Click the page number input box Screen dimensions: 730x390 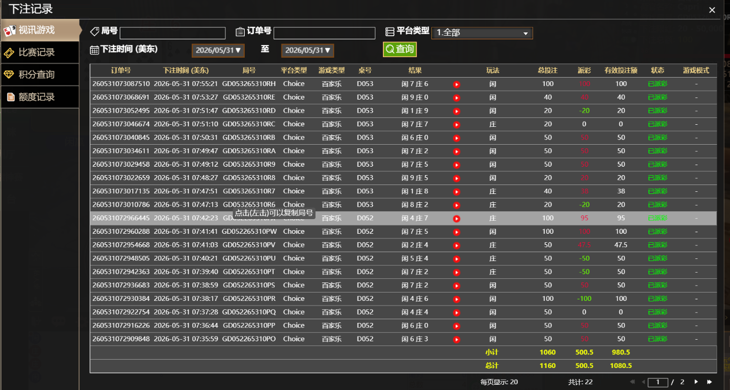[658, 382]
